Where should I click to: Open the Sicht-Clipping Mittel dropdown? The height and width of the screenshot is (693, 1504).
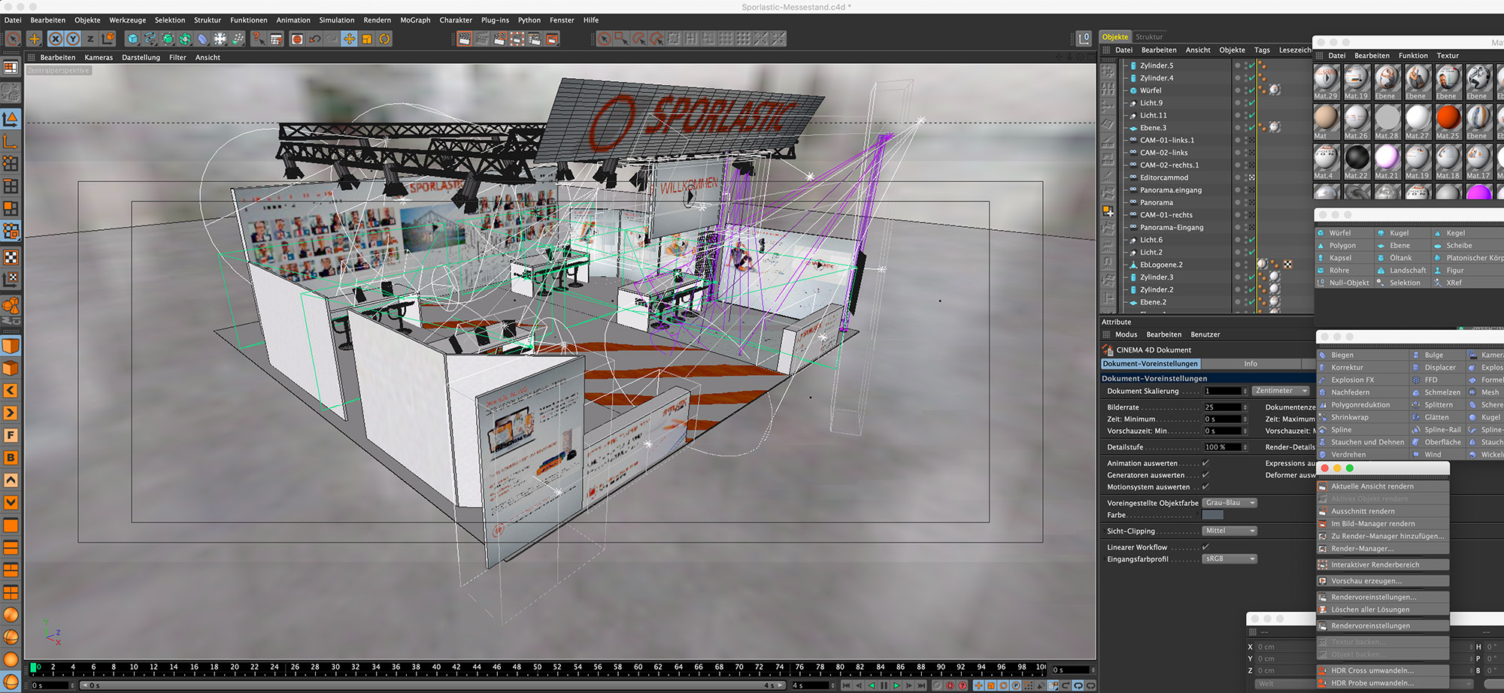coord(1230,531)
